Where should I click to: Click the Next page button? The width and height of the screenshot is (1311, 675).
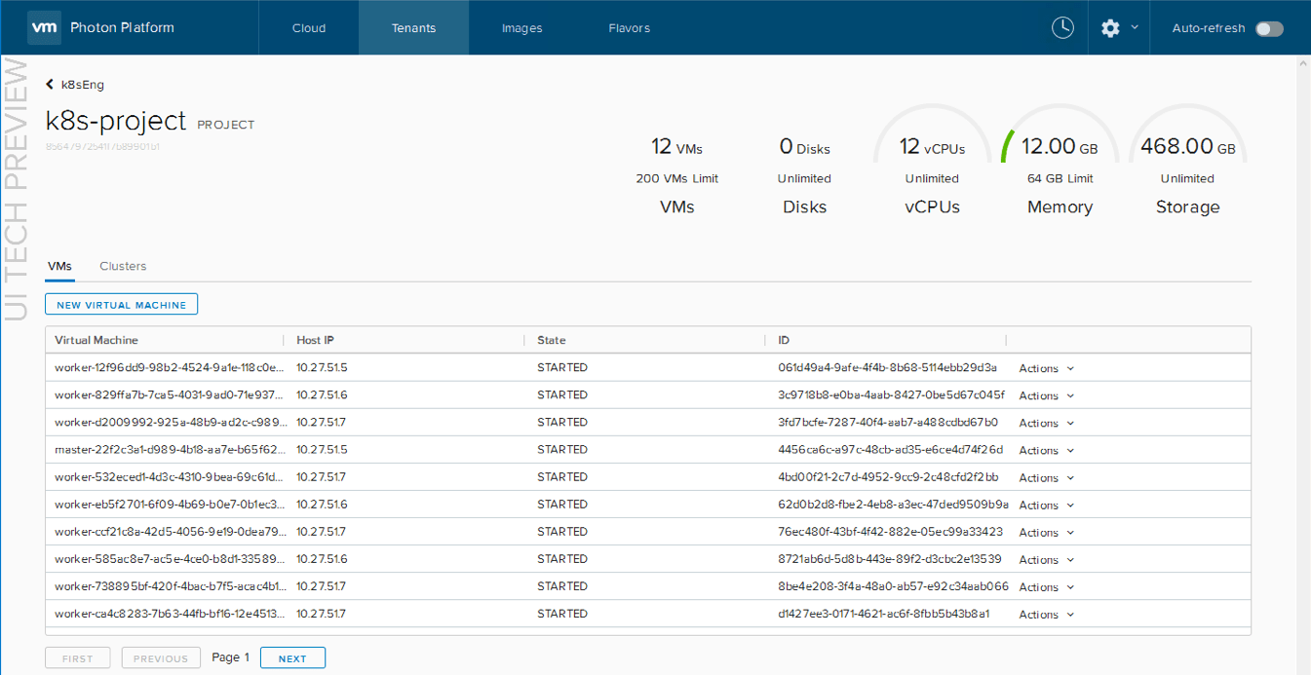coord(292,658)
